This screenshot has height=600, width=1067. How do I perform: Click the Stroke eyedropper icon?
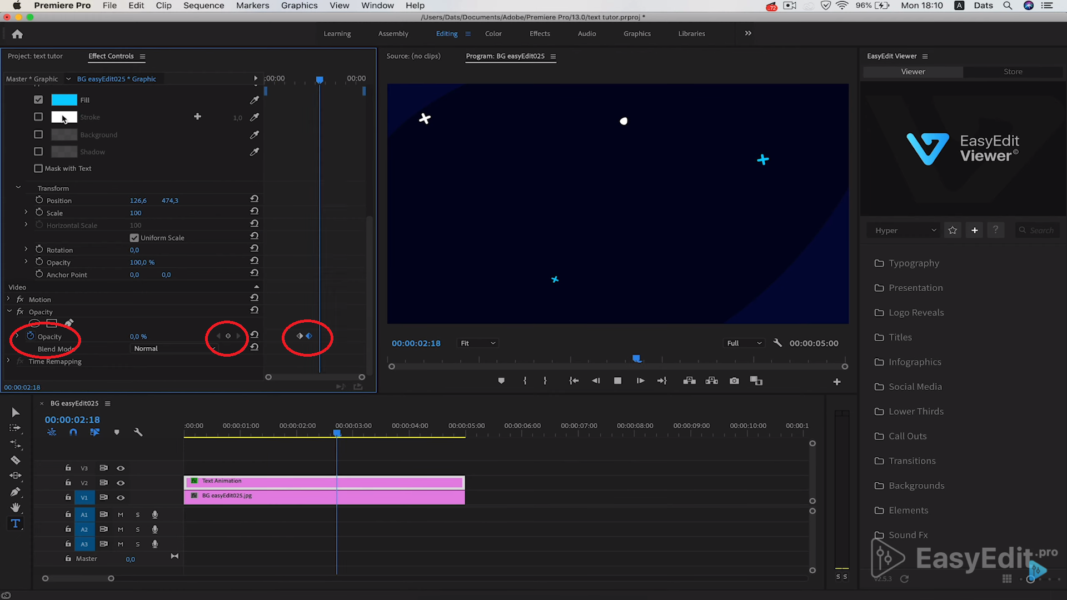(255, 117)
